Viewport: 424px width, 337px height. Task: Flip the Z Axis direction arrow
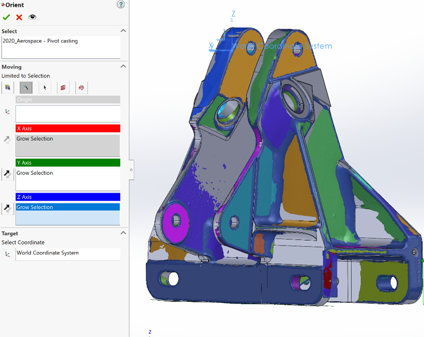[7, 208]
